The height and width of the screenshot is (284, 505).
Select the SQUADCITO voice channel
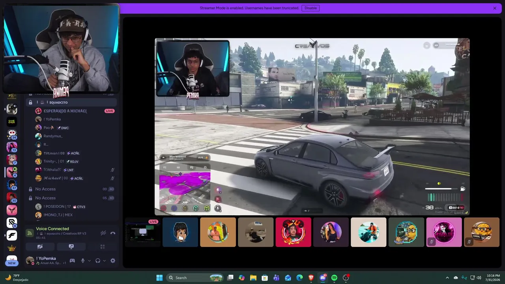tap(72, 102)
